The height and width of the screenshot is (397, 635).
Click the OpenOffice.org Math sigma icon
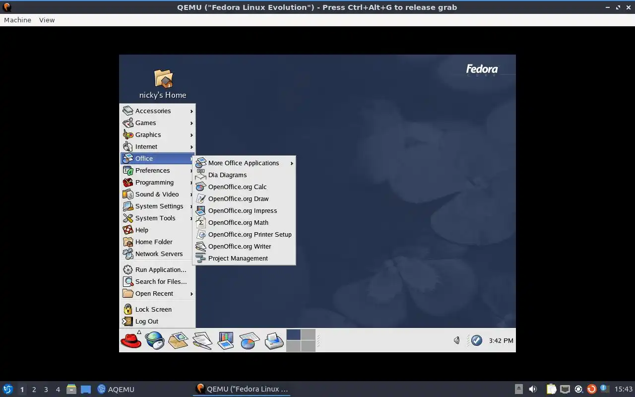coord(200,222)
